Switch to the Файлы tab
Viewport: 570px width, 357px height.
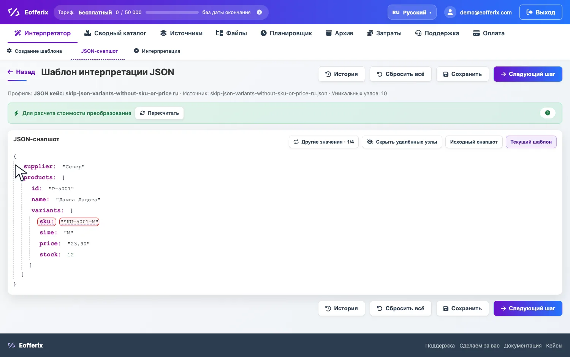(231, 33)
